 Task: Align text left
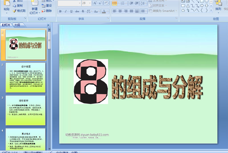click(x=115, y=11)
